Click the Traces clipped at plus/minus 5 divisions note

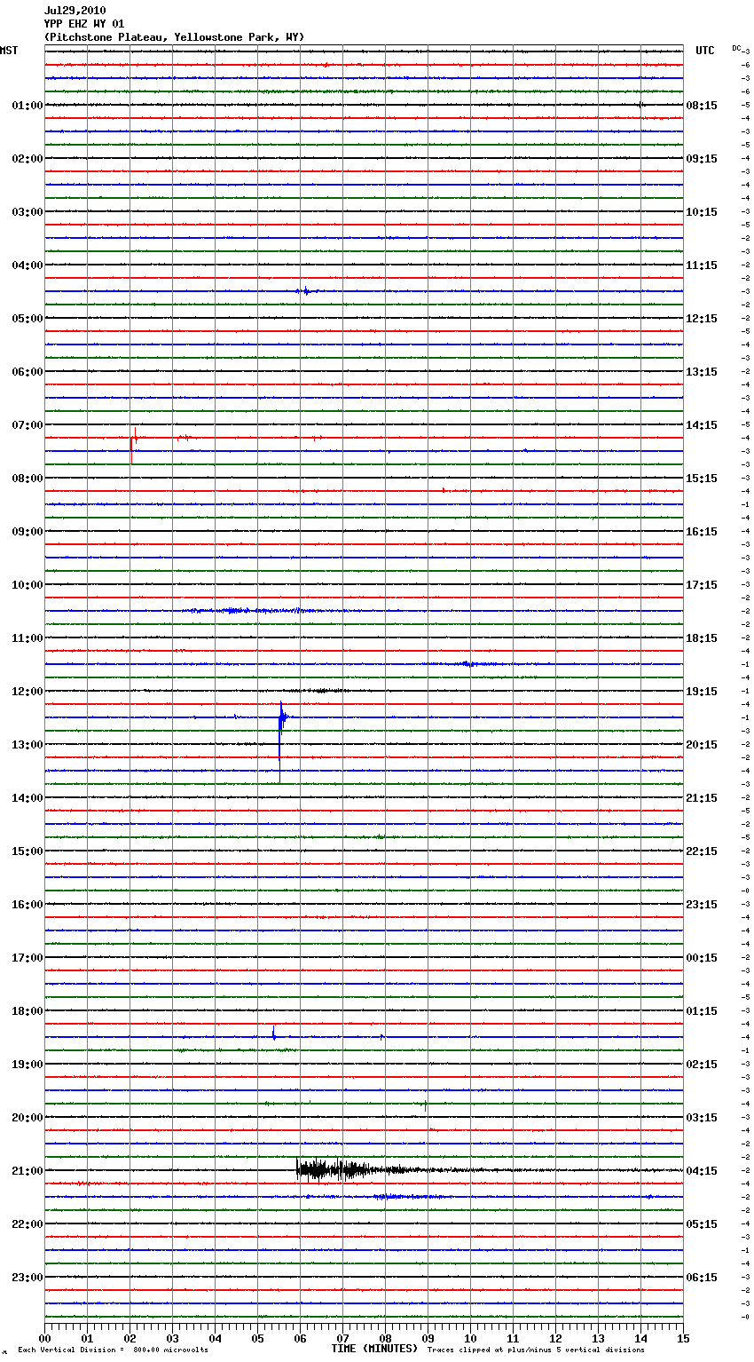(x=537, y=1350)
